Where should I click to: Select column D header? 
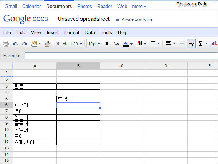[x=166, y=66]
